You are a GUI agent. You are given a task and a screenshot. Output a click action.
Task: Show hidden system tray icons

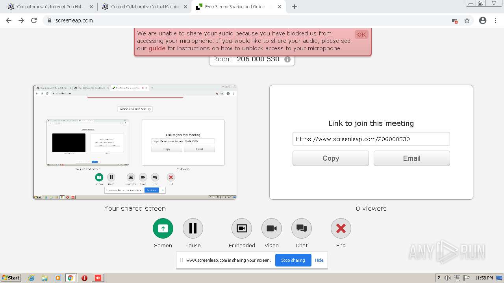pyautogui.click(x=439, y=277)
